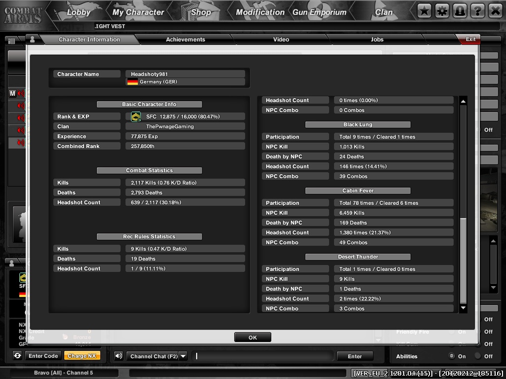Click background panel scroll down arrow
The height and width of the screenshot is (379, 506).
point(493,288)
